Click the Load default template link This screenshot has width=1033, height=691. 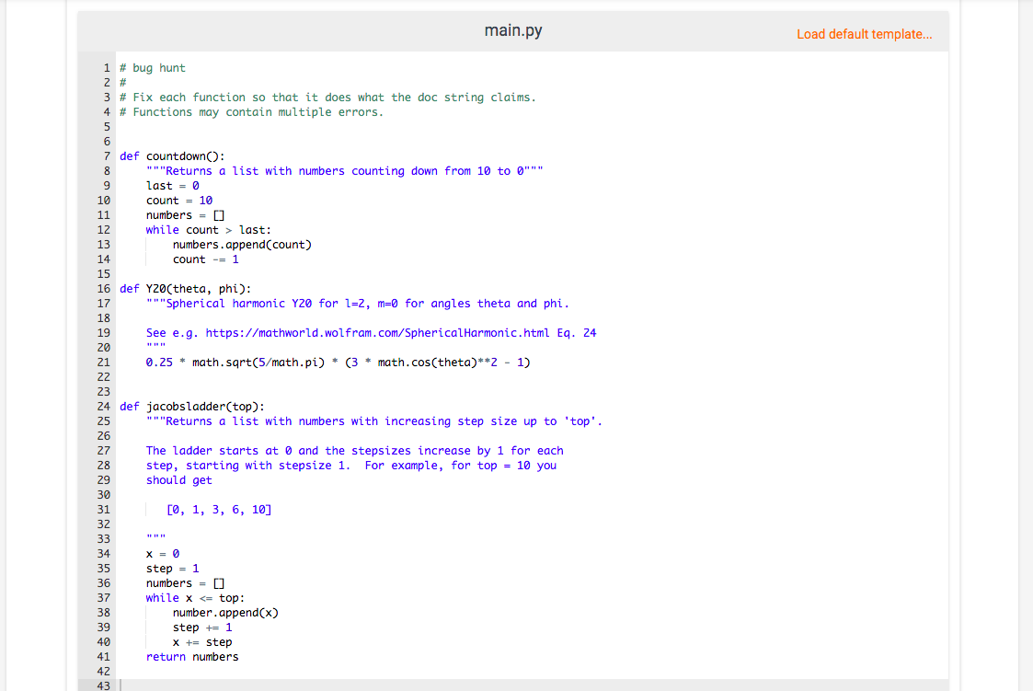pyautogui.click(x=864, y=33)
